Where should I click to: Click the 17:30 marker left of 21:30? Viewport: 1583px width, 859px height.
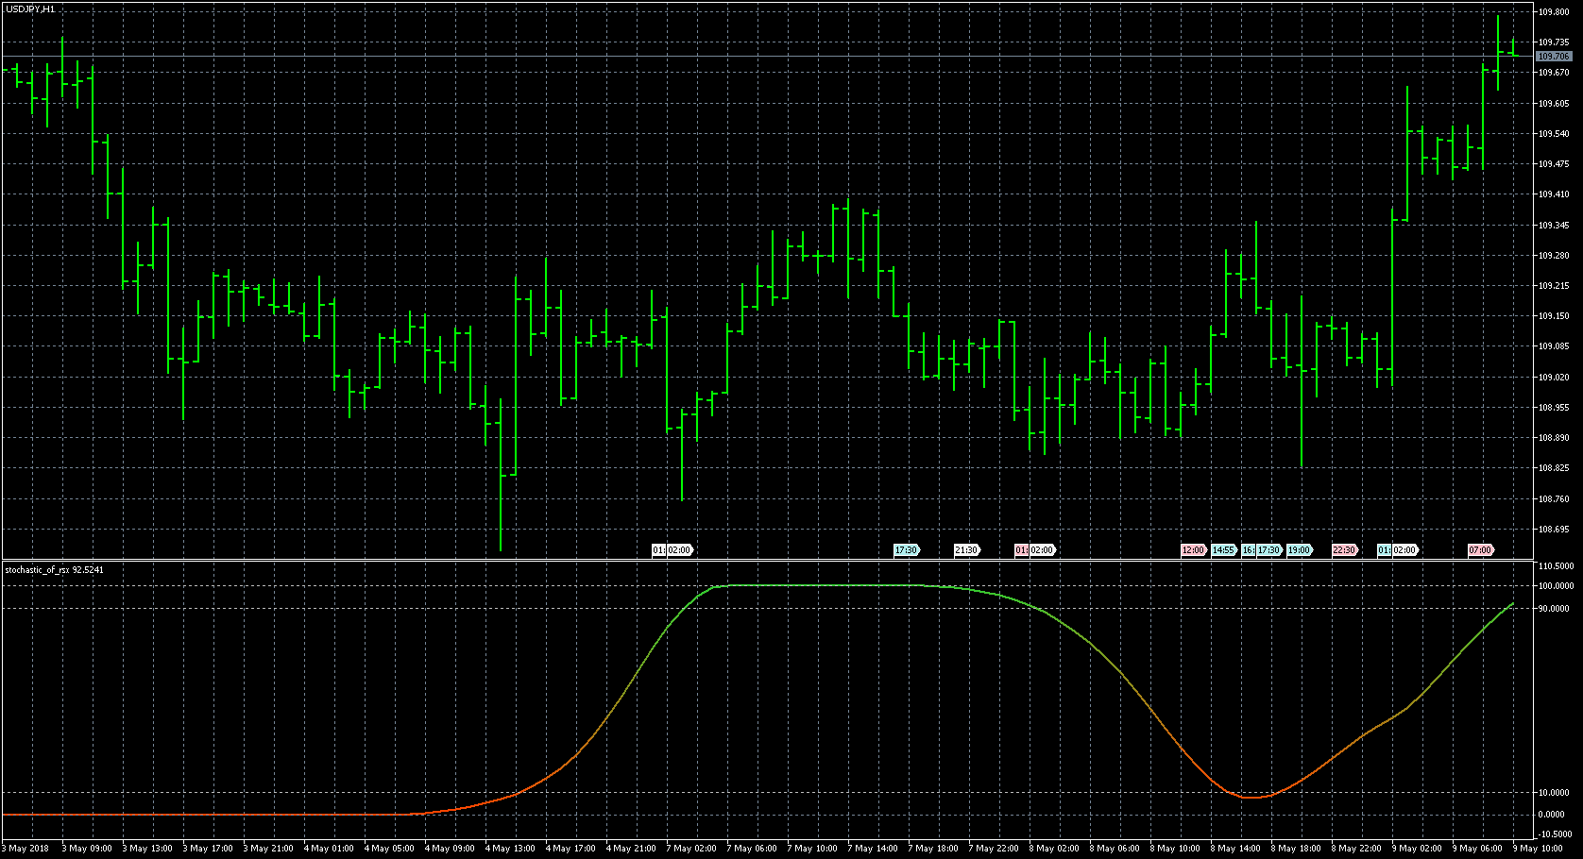point(906,550)
